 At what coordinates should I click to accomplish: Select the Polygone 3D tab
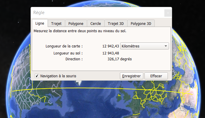point(141,24)
